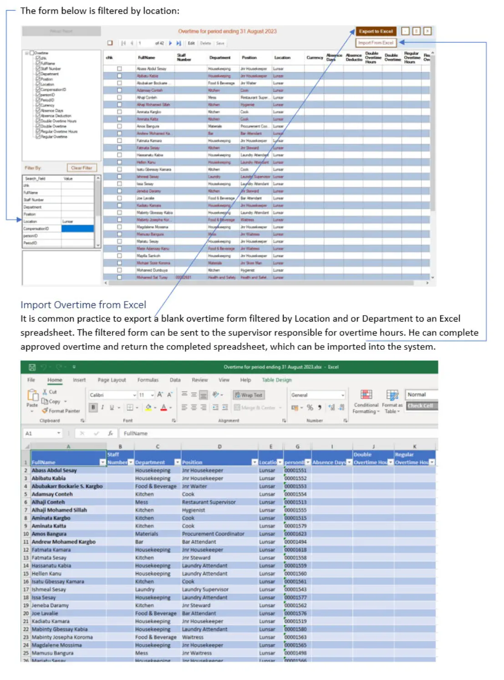Jump to last record in overtime form
The image size is (504, 680).
(178, 43)
